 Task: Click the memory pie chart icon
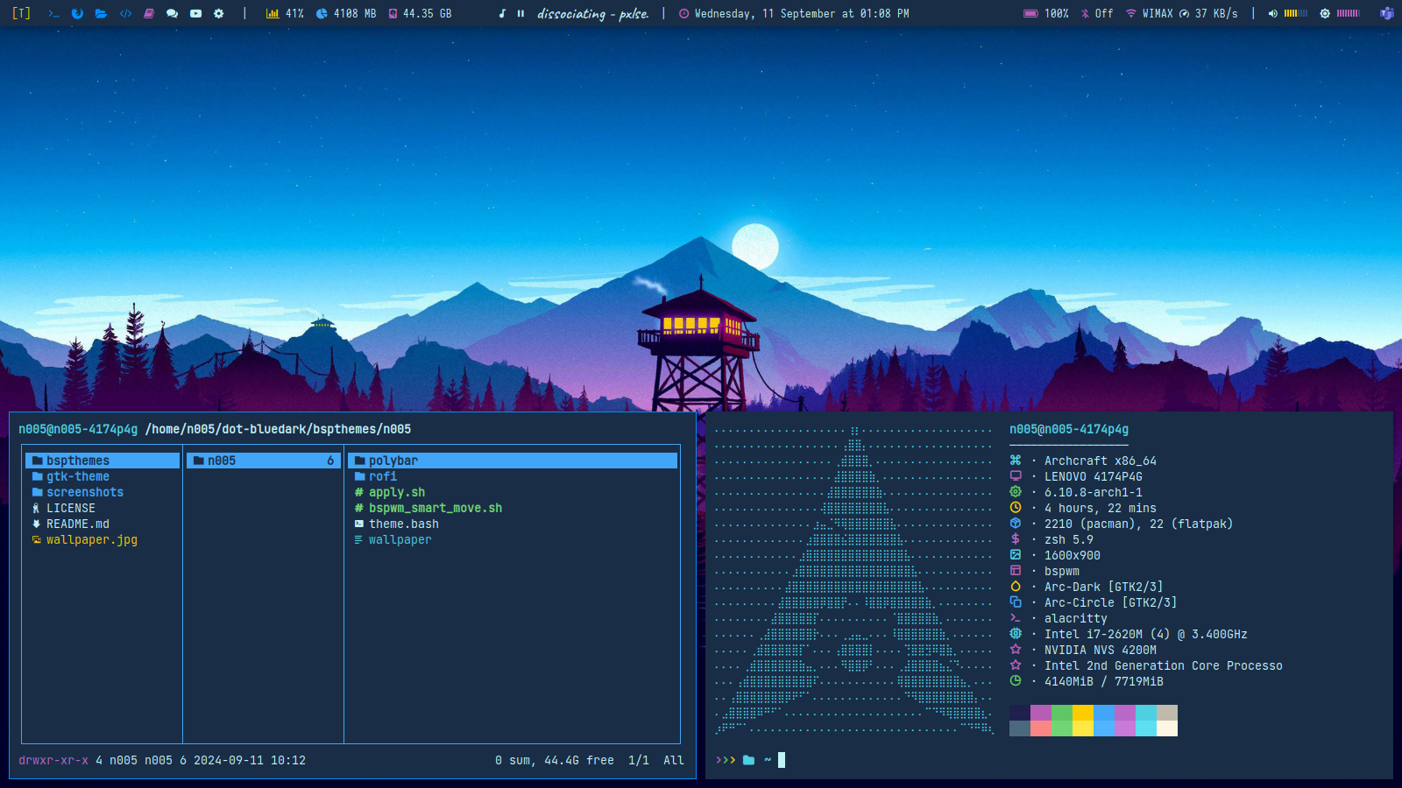[x=322, y=13]
